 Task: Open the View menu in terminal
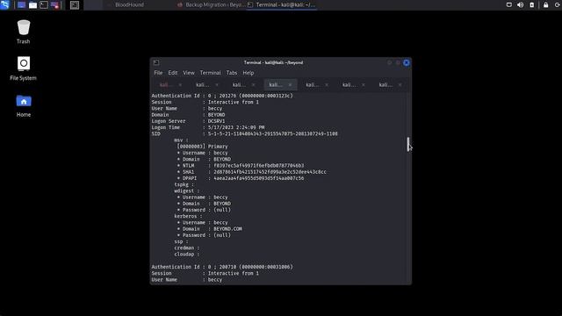[189, 73]
